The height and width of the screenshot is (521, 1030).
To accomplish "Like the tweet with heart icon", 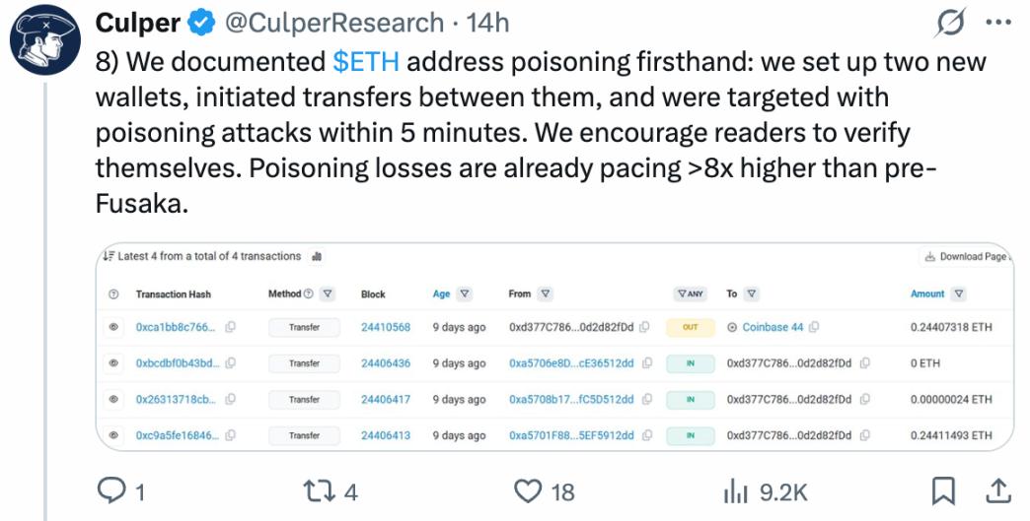I will pos(530,489).
